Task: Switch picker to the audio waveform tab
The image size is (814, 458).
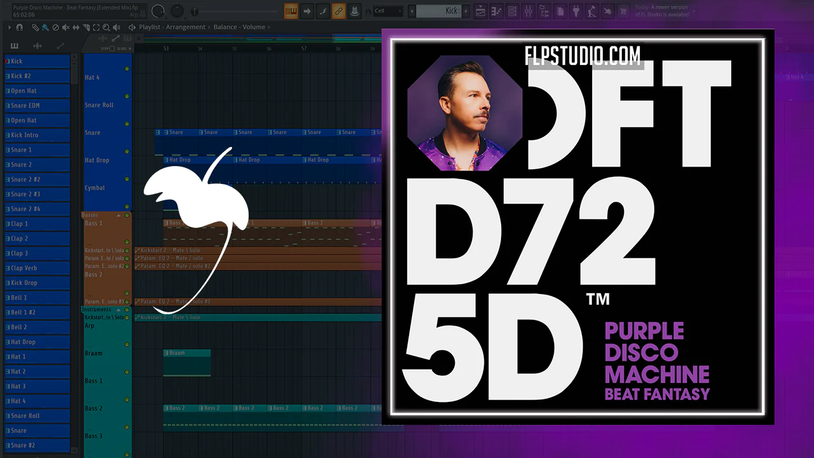Action: click(x=37, y=46)
